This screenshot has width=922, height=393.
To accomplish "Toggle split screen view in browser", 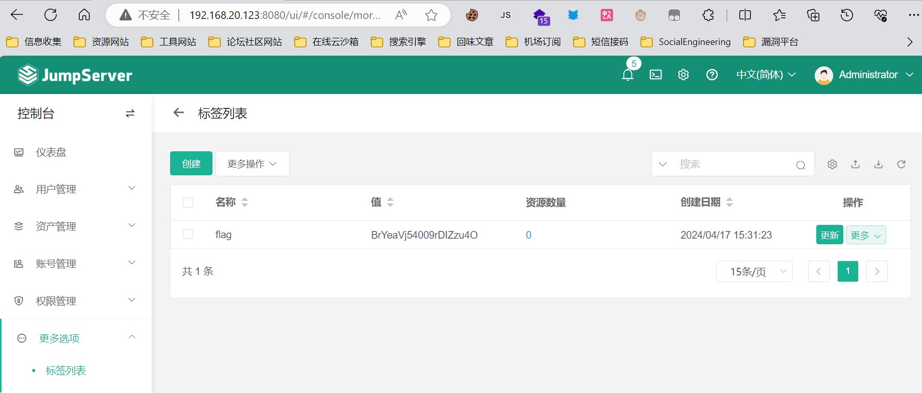I will click(745, 15).
